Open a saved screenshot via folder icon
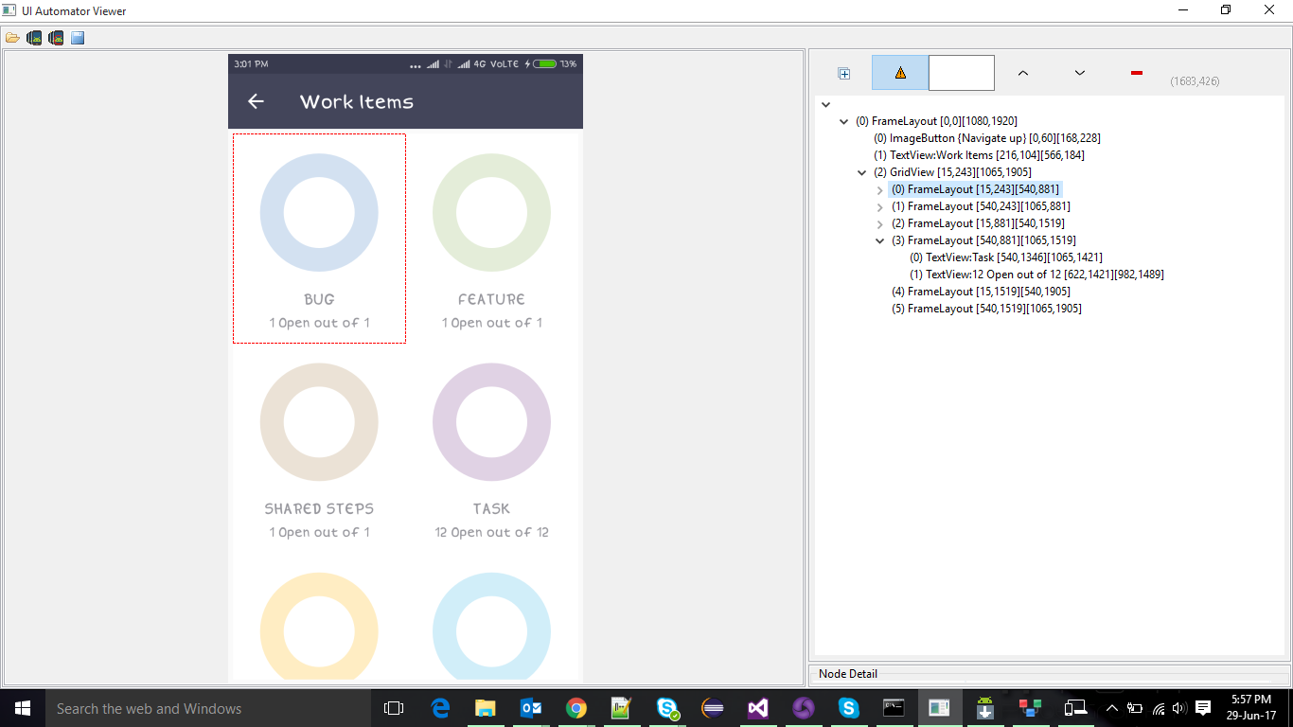The width and height of the screenshot is (1293, 727). tap(12, 38)
